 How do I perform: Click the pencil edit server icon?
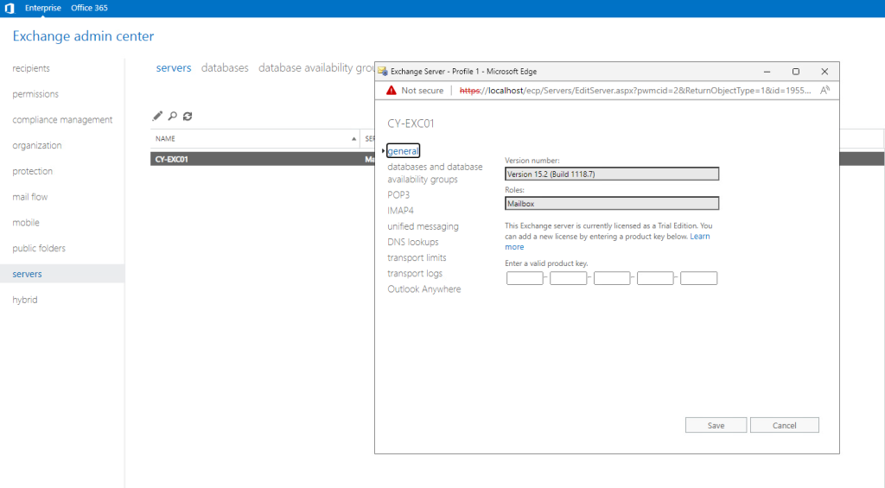157,116
